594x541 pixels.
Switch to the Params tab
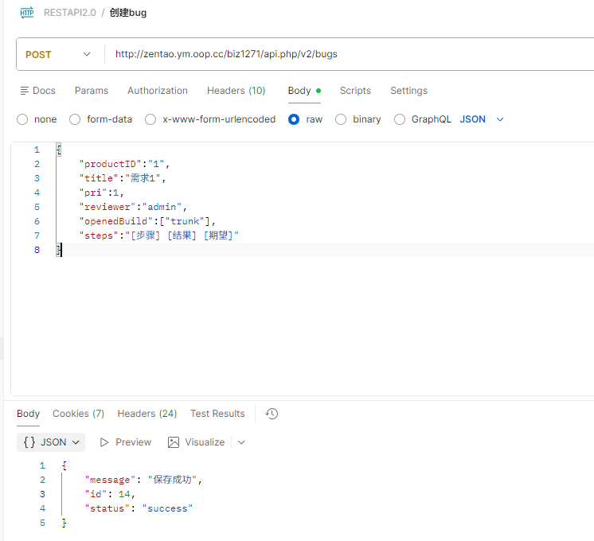(x=92, y=91)
